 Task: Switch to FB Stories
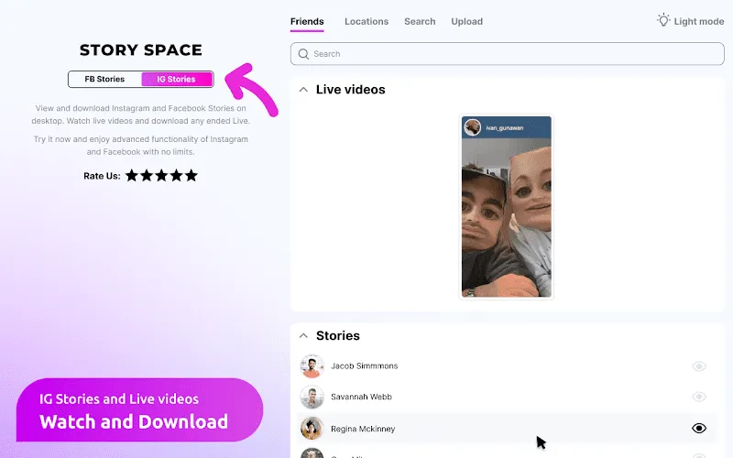[x=104, y=80]
